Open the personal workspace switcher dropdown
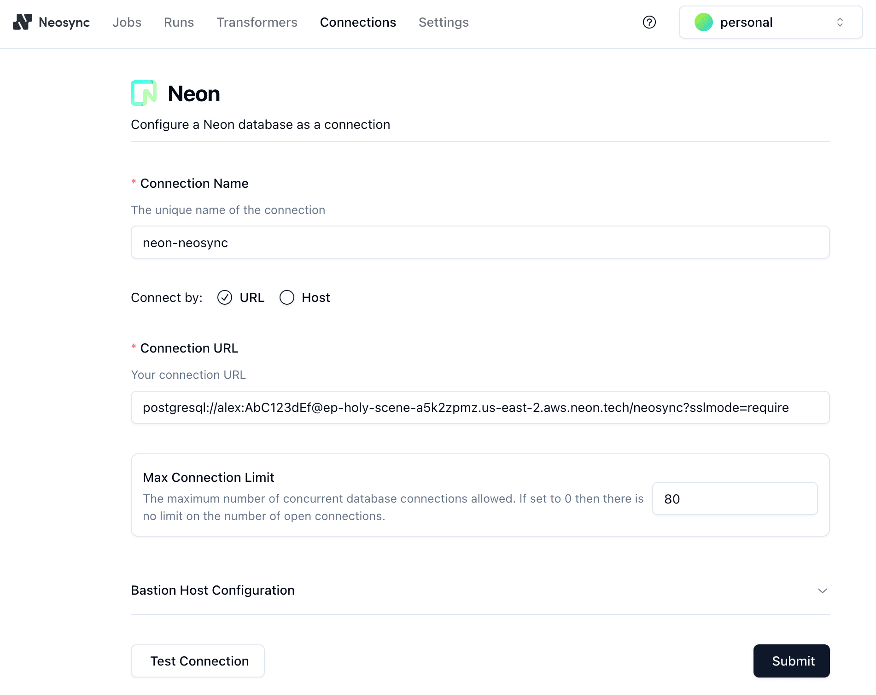 [x=769, y=22]
